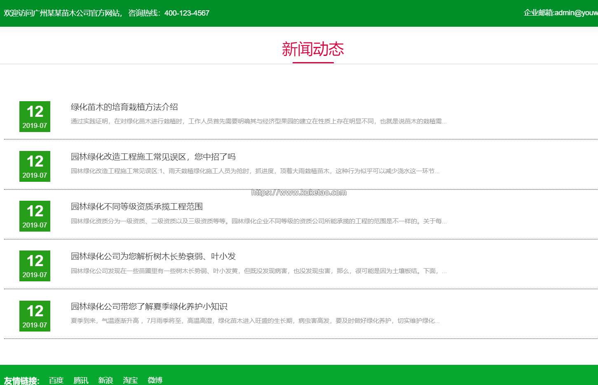Viewport: 598px width, 385px height.
Task: Visit the 百度 friendly link in footer
Action: (56, 380)
